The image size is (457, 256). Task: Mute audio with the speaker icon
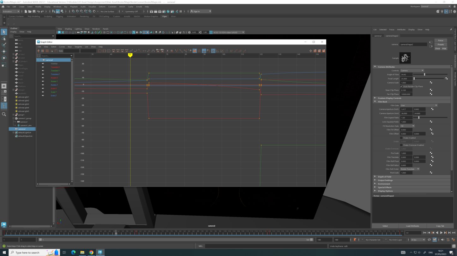click(442, 240)
